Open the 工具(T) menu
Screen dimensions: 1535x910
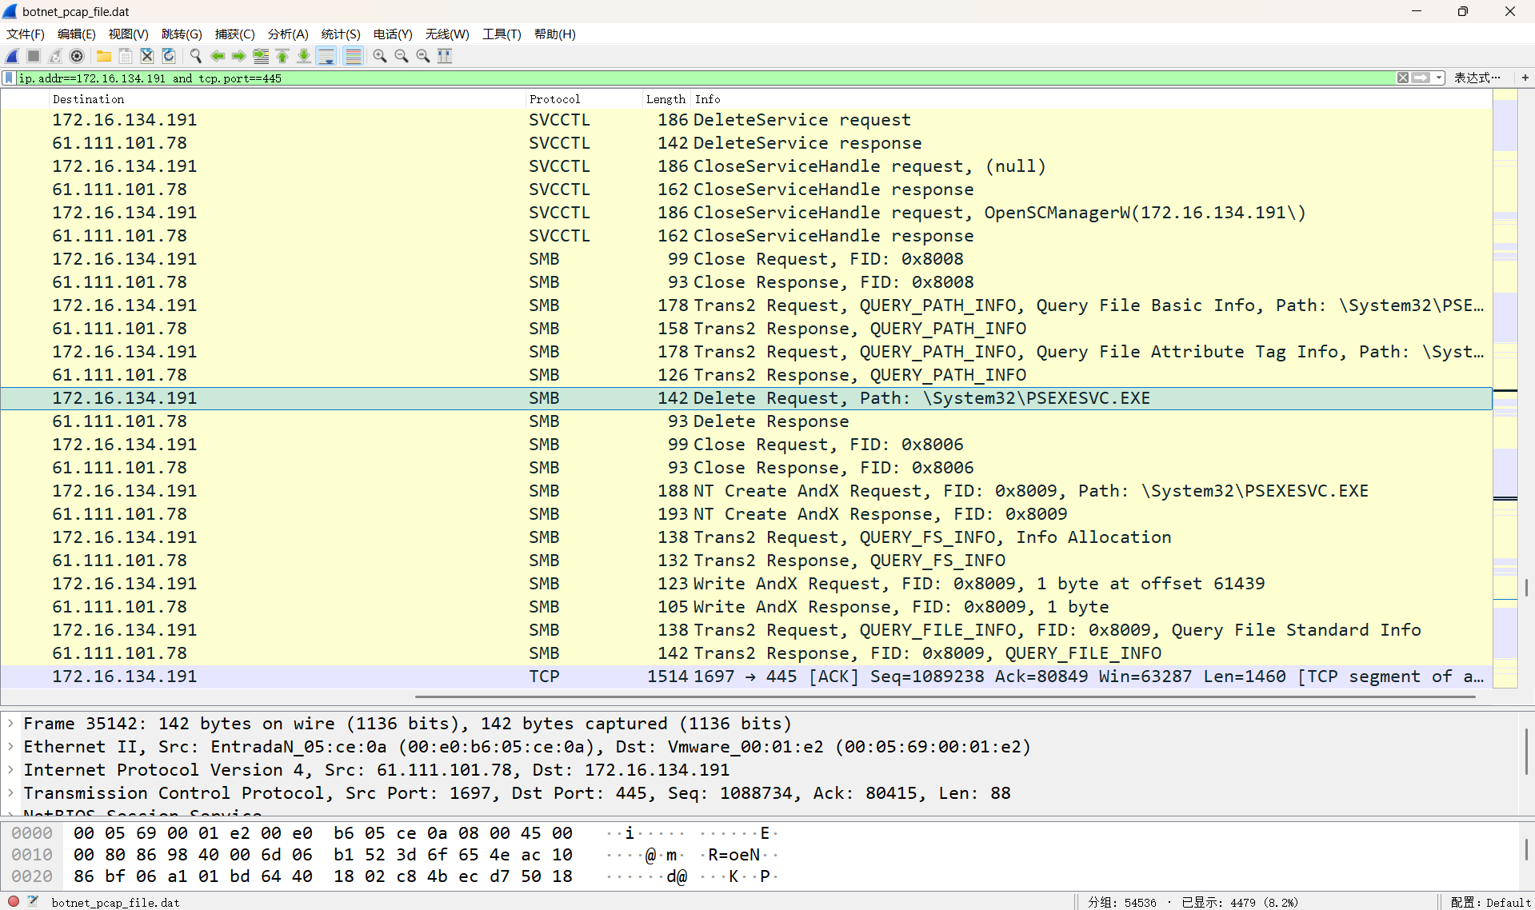tap(502, 34)
